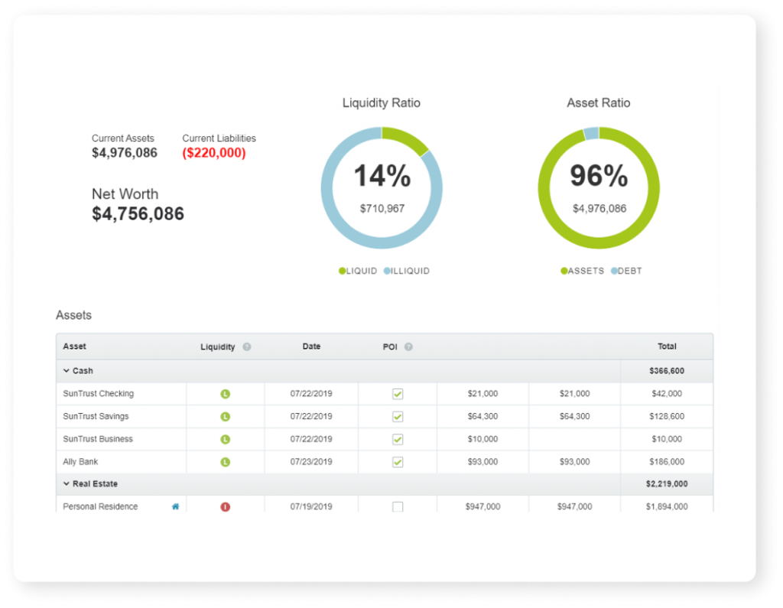The width and height of the screenshot is (783, 608).
Task: Sort by the Total column header
Action: click(x=667, y=346)
